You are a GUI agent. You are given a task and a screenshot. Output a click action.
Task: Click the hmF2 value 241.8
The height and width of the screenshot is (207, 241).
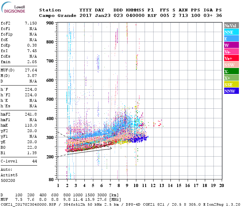point(31,123)
